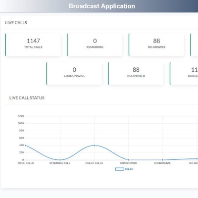This screenshot has width=198, height=198.
Task: Click the 200 y-axis value
Action: coord(22,152)
